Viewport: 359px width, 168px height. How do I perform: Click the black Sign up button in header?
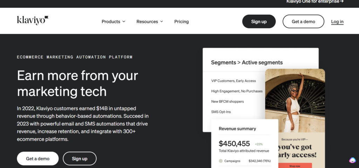(x=259, y=22)
